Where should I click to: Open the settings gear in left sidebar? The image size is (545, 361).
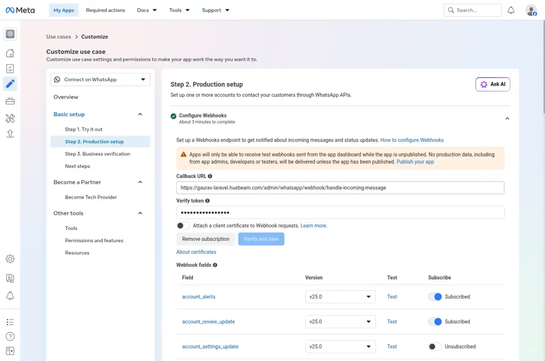click(x=10, y=259)
